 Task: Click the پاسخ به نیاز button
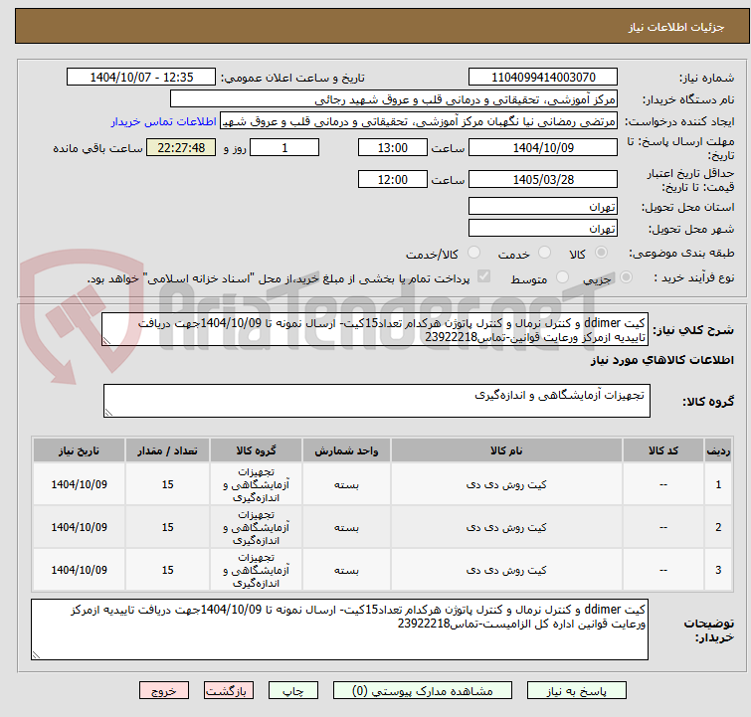576,690
